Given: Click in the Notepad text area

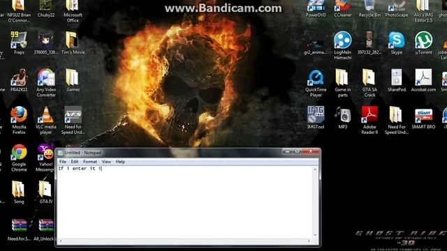Looking at the screenshot, I should pos(184,202).
